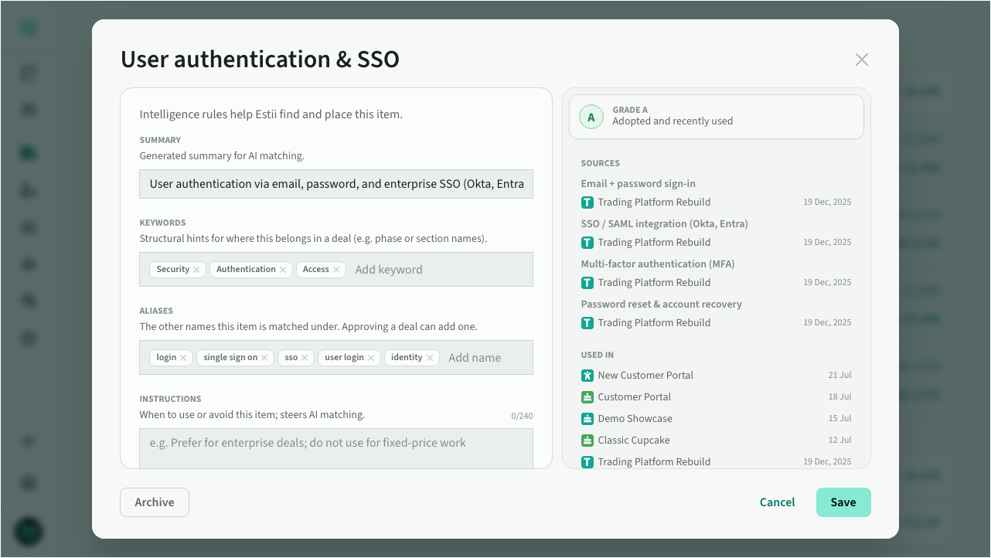Click Multi-factor authentication (MFA) heading
This screenshot has width=991, height=558.
pyautogui.click(x=658, y=264)
